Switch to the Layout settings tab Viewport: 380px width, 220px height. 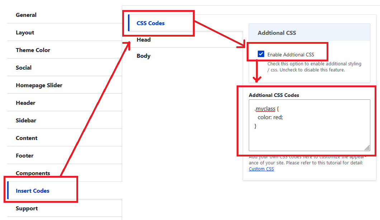25,33
